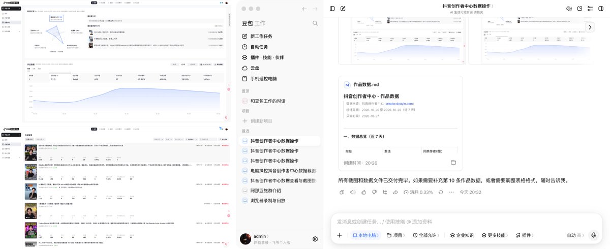610x249 pixels.
Task: Click the admin profile avatar
Action: pos(246,239)
